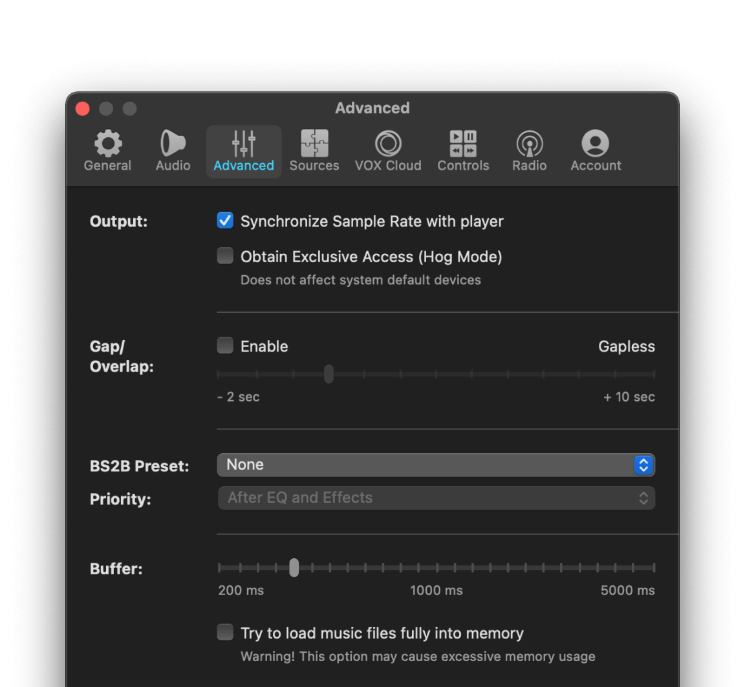Select the Advanced sliders icon
Image resolution: width=745 pixels, height=687 pixels.
point(244,143)
